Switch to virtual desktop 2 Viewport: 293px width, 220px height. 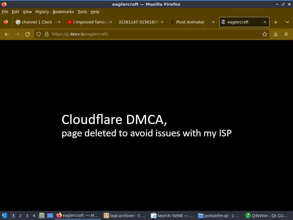tap(20, 216)
